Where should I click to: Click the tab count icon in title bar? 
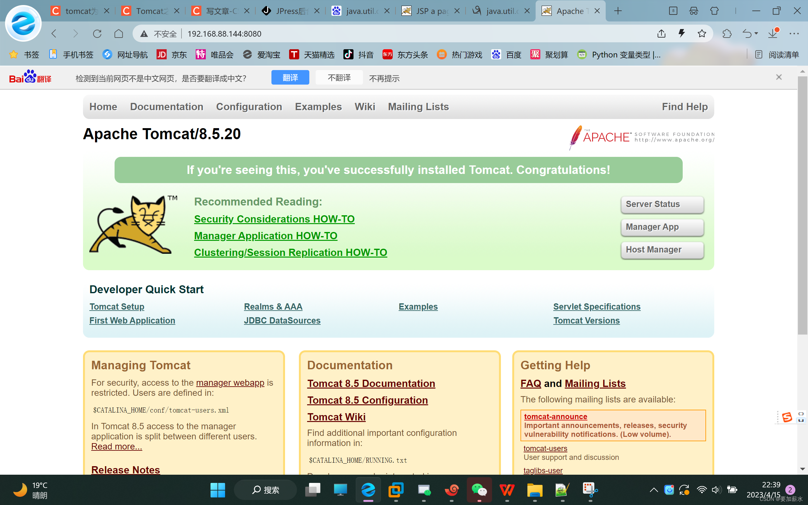(673, 11)
